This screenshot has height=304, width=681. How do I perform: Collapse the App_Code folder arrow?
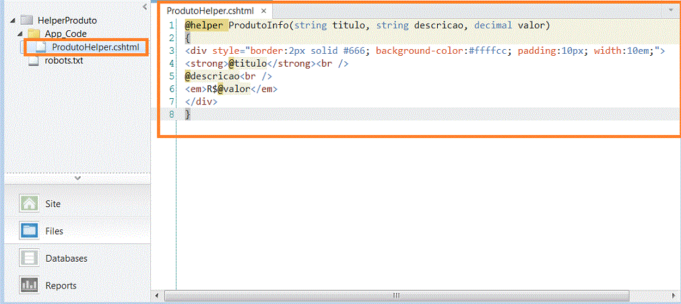coord(20,34)
